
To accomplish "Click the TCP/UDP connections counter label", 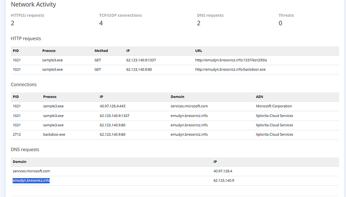I will pos(120,15).
